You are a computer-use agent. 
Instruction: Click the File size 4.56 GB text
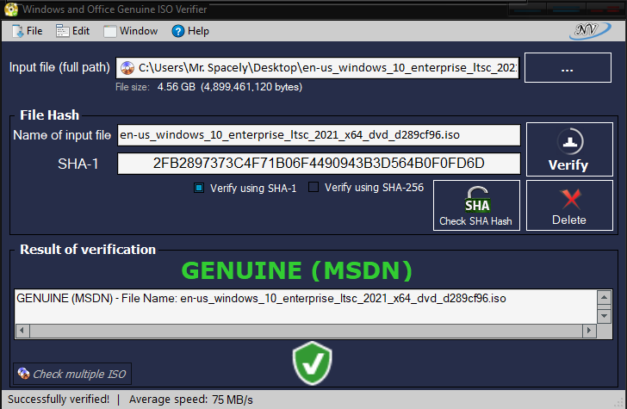[x=209, y=87]
